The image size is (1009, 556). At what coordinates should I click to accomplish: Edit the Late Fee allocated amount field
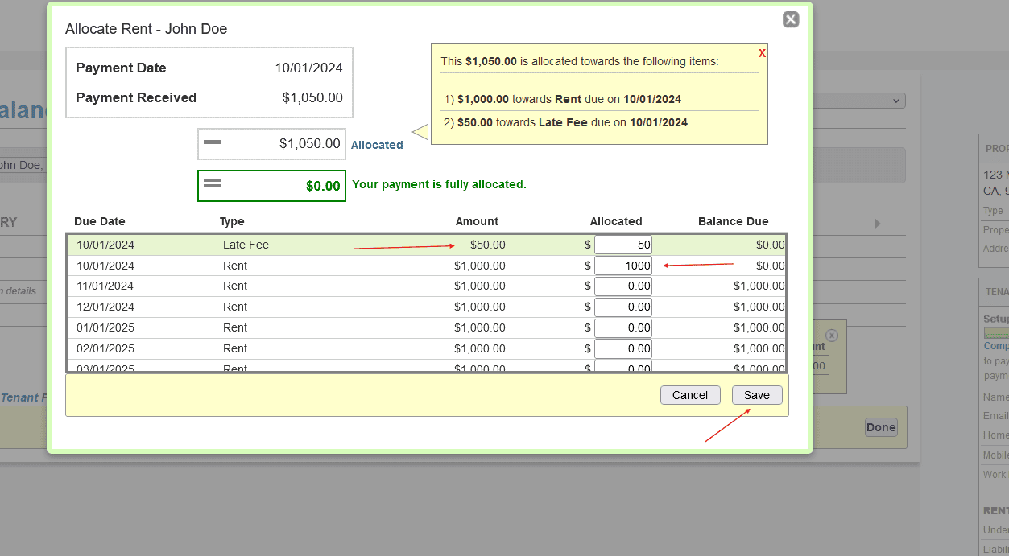click(x=622, y=245)
